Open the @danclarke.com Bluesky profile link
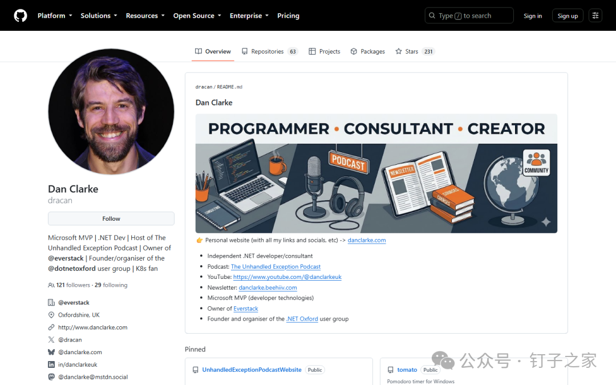The height and width of the screenshot is (385, 616). [x=80, y=352]
